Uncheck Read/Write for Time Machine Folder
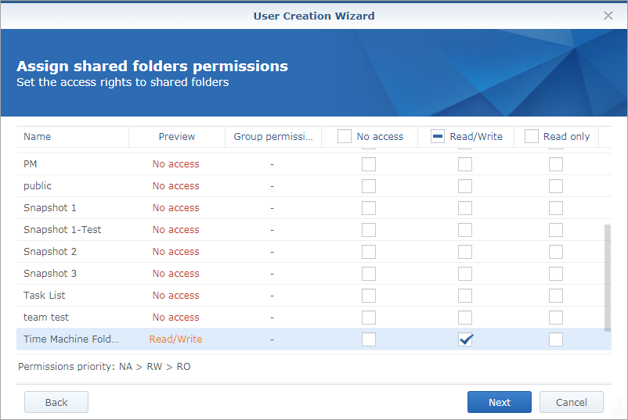The width and height of the screenshot is (628, 420). (x=465, y=339)
